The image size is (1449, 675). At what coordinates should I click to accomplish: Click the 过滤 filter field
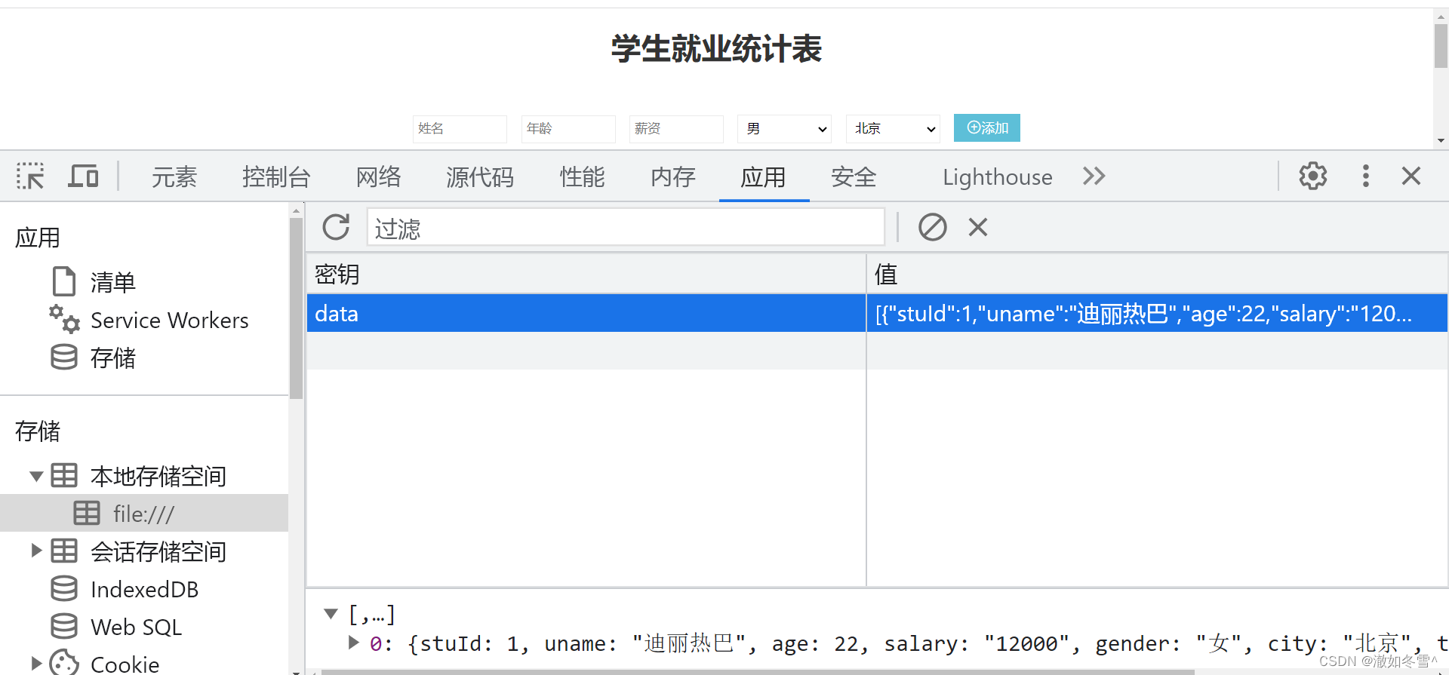[x=626, y=227]
